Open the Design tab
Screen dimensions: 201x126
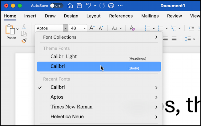click(71, 16)
